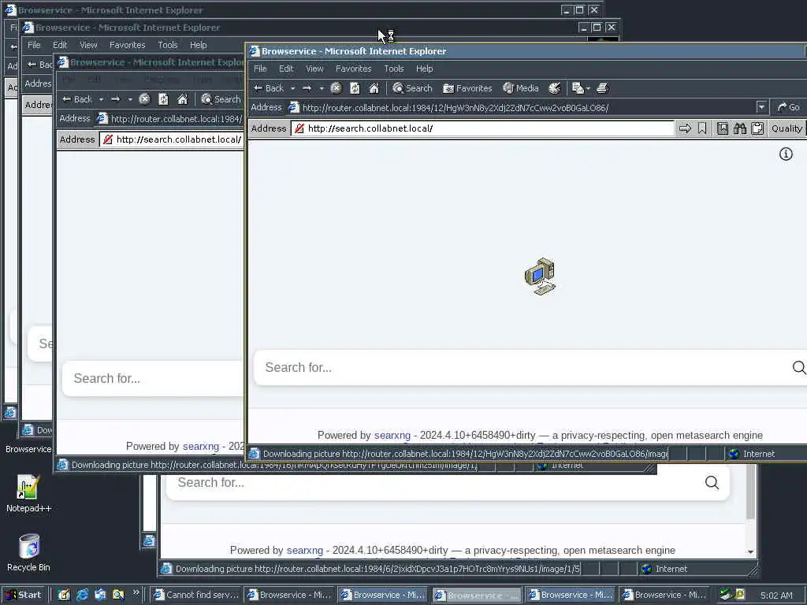This screenshot has width=807, height=605.
Task: Open Tools menu in the second window behind
Action: (167, 45)
